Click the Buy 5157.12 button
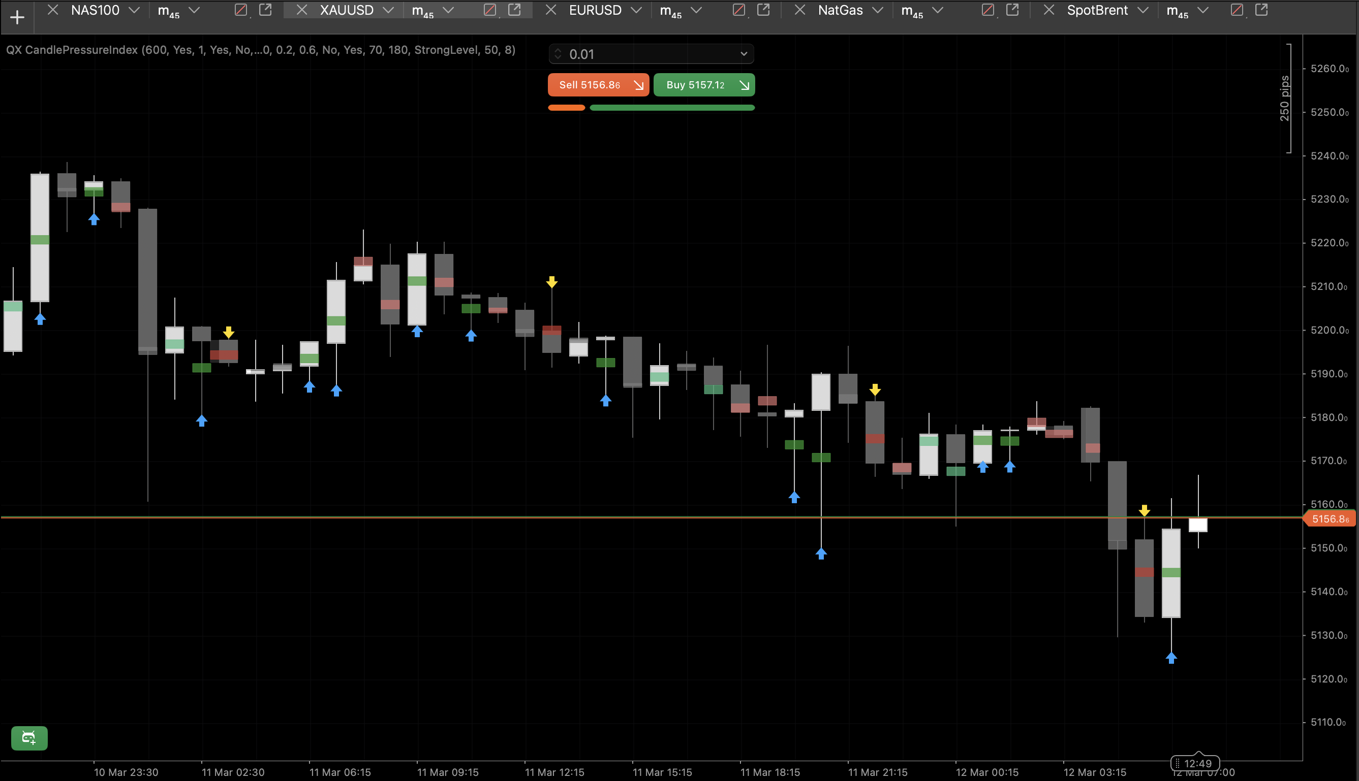Image resolution: width=1359 pixels, height=781 pixels. pyautogui.click(x=704, y=84)
